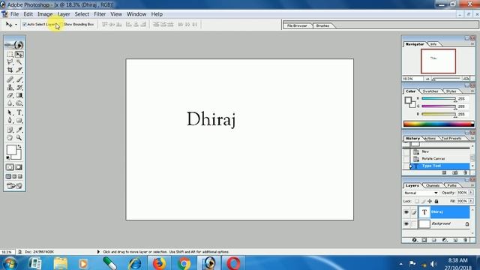Image resolution: width=480 pixels, height=270 pixels.
Task: Open Firefox from the taskbar
Action: pos(159,263)
